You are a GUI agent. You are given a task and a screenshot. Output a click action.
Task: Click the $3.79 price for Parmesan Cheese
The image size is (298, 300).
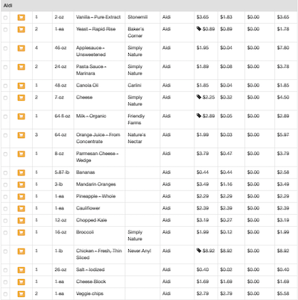[203, 154]
